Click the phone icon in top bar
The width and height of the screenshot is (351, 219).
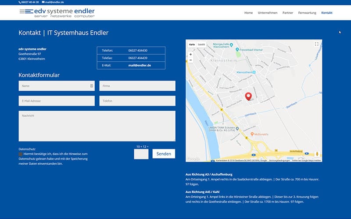click(x=20, y=2)
